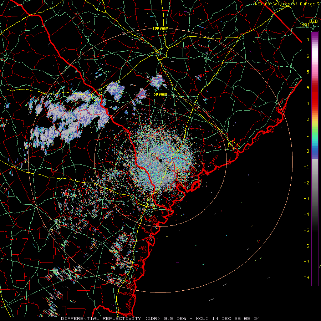Image resolution: width=321 pixels, height=321 pixels.
Task: Click the 6 value on the color scale
Action: pyautogui.click(x=308, y=56)
